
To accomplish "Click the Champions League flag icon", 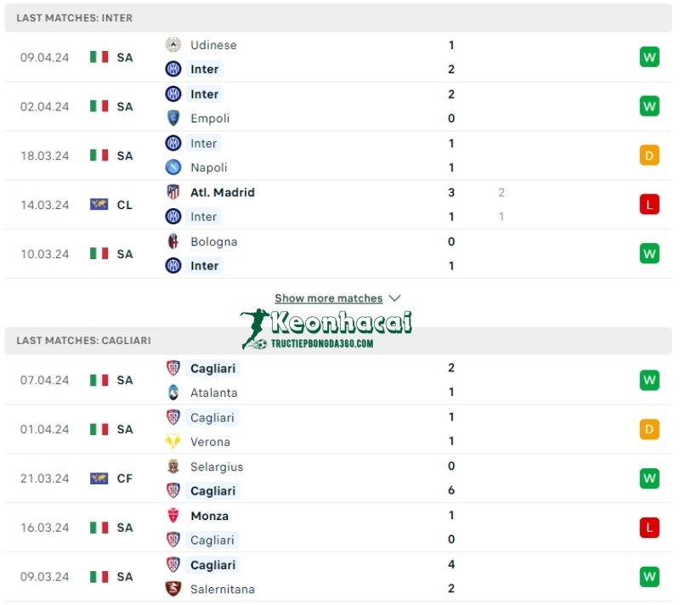I will (x=97, y=204).
